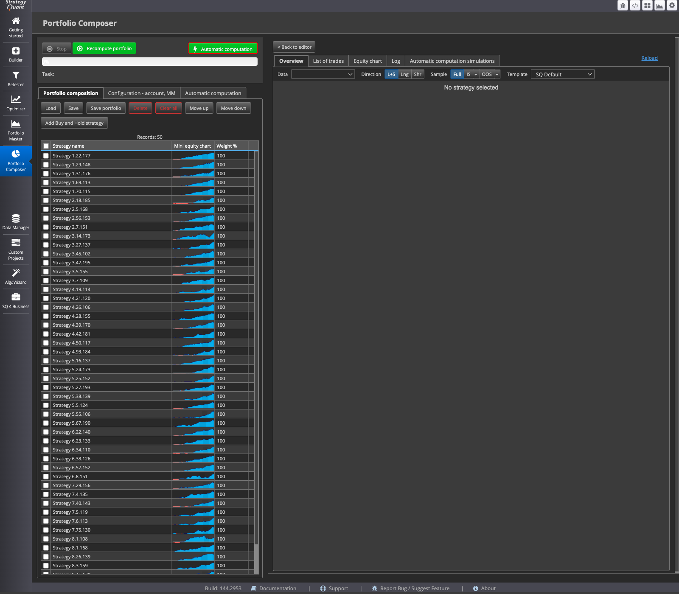This screenshot has height=594, width=679.
Task: Click the Documentation book icon in footer
Action: coord(253,588)
